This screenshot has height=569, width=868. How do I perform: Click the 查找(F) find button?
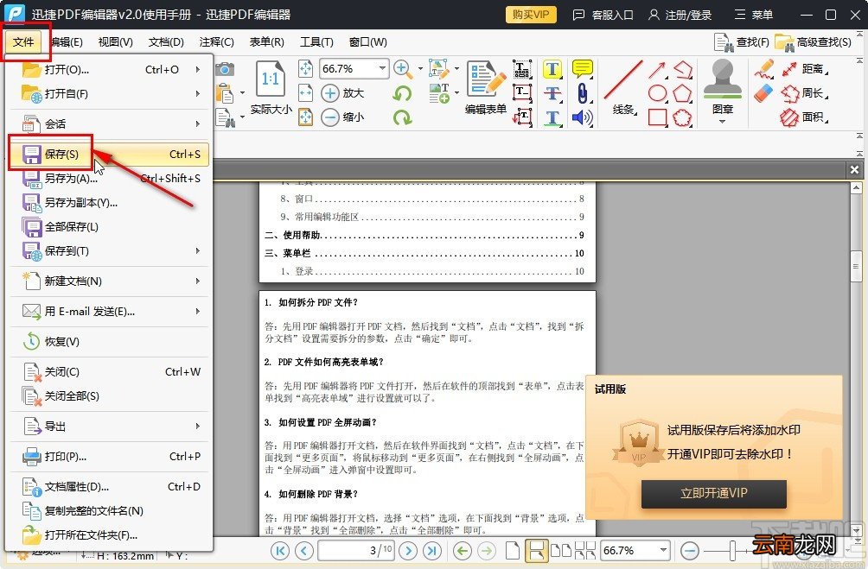tap(741, 42)
